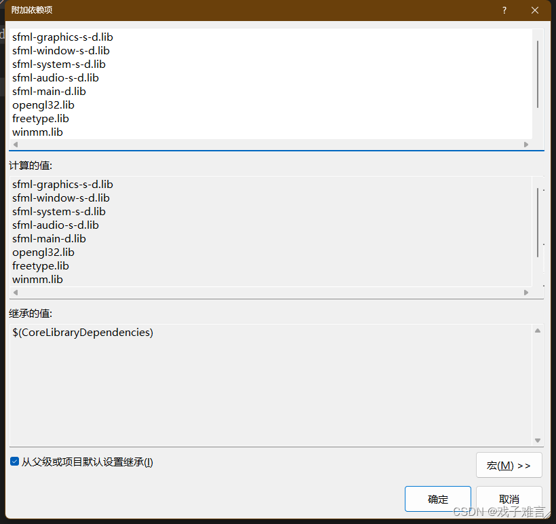This screenshot has height=524, width=556.
Task: Select sfml-audio-s-d.lib in the edit list
Action: tap(55, 77)
